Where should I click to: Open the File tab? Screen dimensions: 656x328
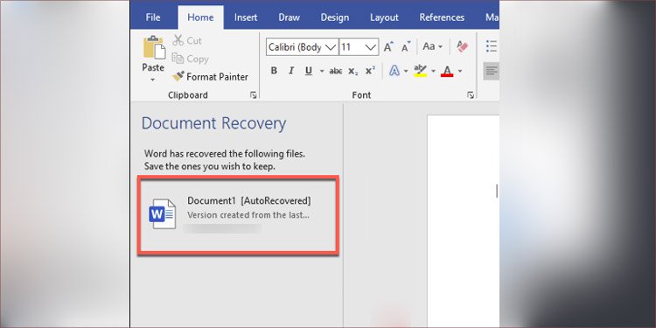point(153,17)
